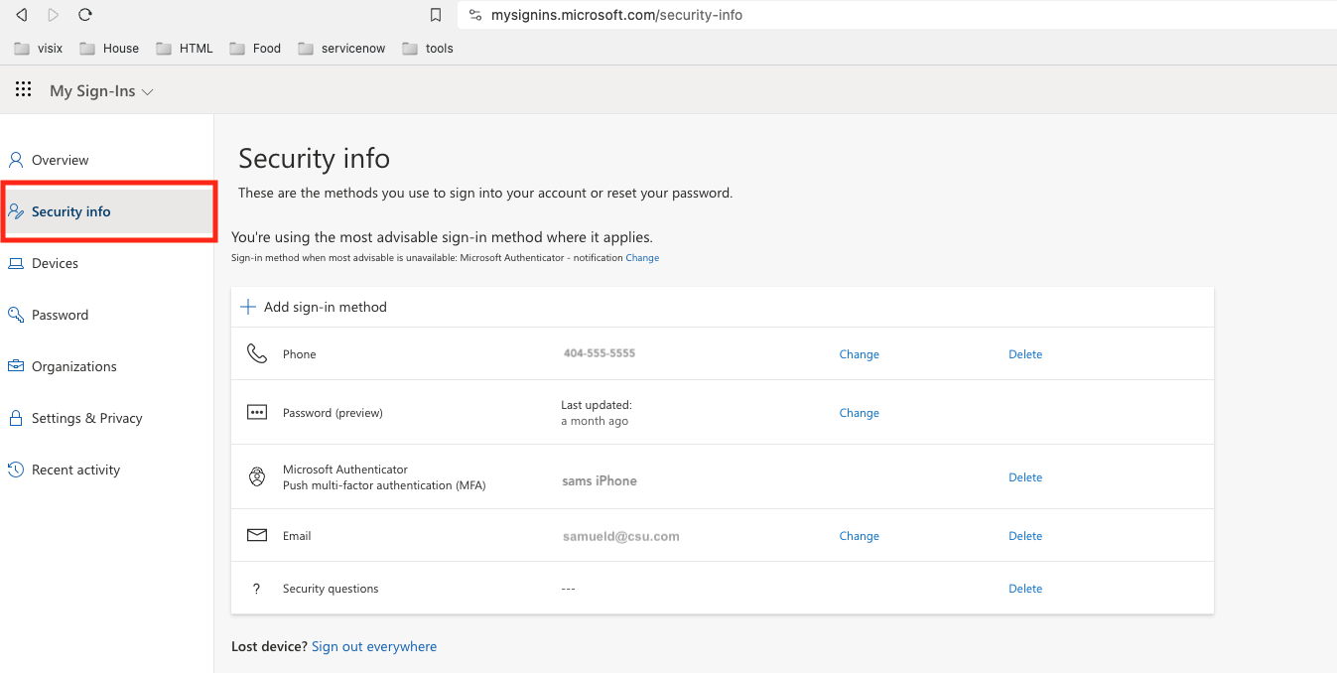This screenshot has height=673, width=1337.
Task: Open the app launcher waffle icon
Action: click(23, 90)
